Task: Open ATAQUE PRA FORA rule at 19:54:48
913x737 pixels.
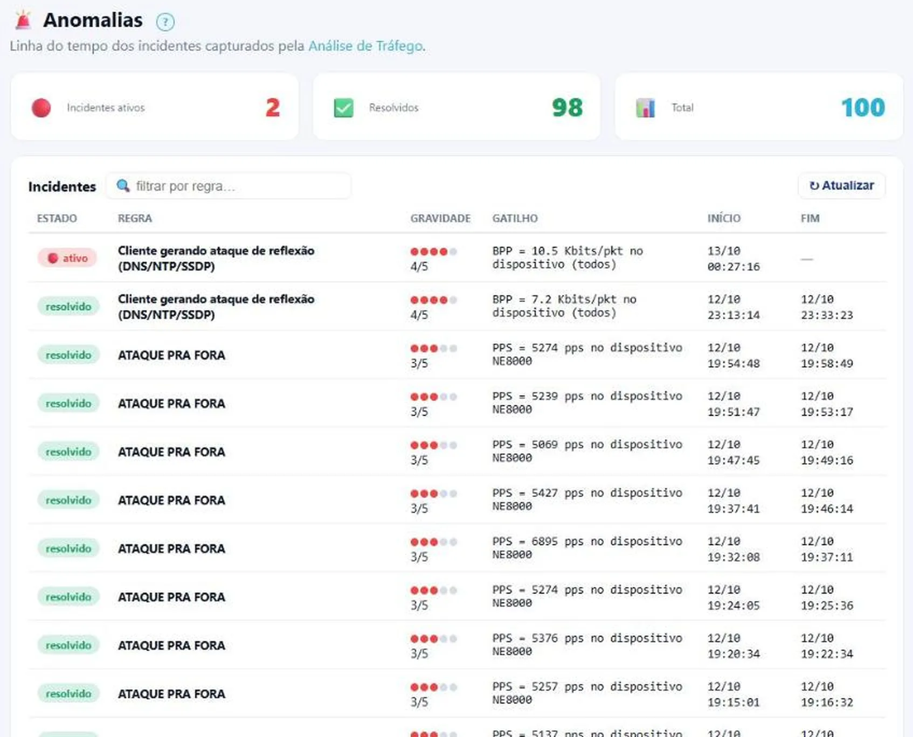Action: (171, 355)
